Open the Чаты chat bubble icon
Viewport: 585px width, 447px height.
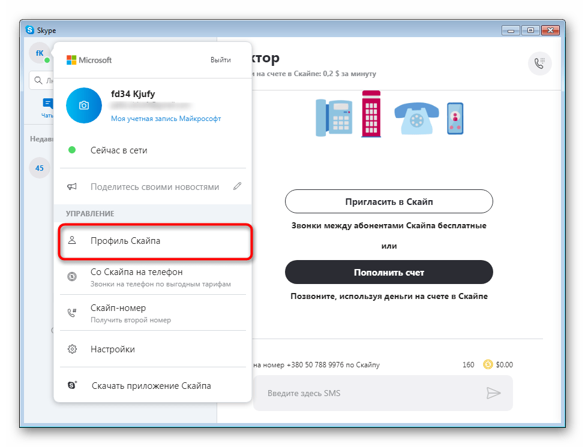tap(48, 104)
